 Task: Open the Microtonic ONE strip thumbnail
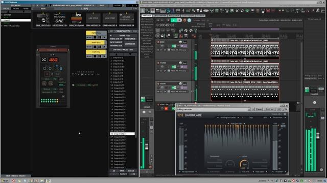tap(60, 18)
